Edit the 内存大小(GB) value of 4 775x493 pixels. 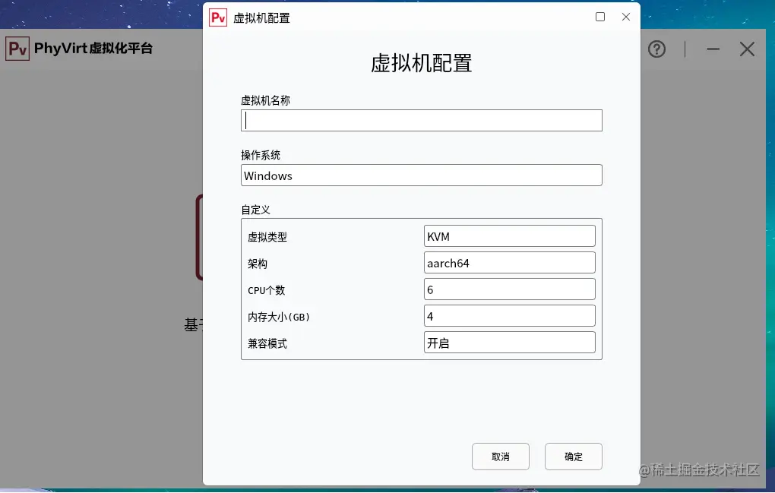point(509,315)
